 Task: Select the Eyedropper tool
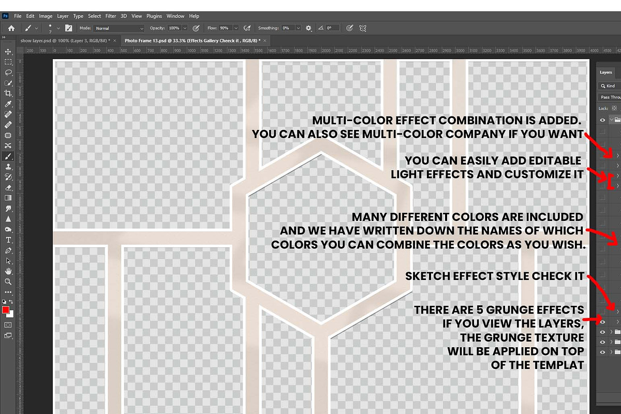pyautogui.click(x=8, y=104)
